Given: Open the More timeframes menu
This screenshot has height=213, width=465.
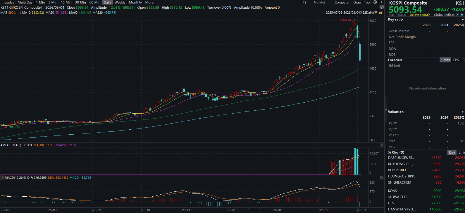Looking at the screenshot, I should point(149,2).
